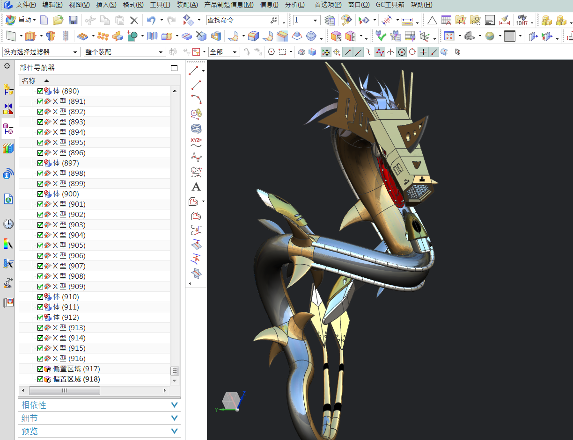The height and width of the screenshot is (440, 573).
Task: Open the 10H7 binoculars fit search tool
Action: point(522,20)
